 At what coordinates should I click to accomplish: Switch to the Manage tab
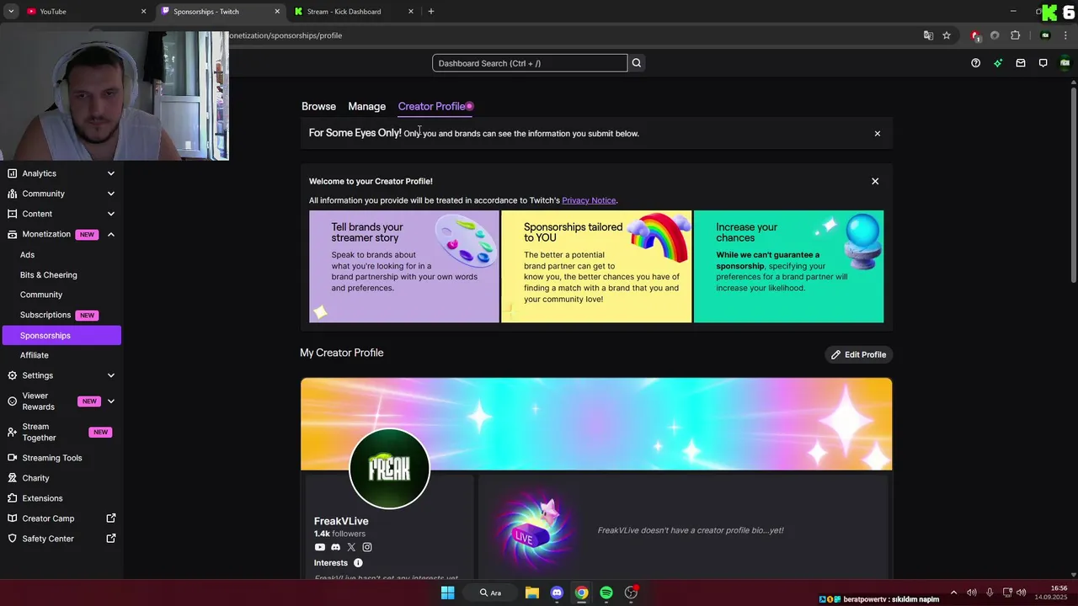tap(366, 106)
